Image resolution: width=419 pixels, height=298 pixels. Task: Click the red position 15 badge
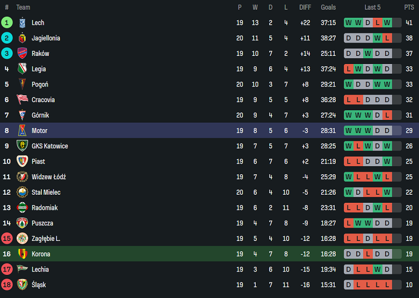point(7,238)
